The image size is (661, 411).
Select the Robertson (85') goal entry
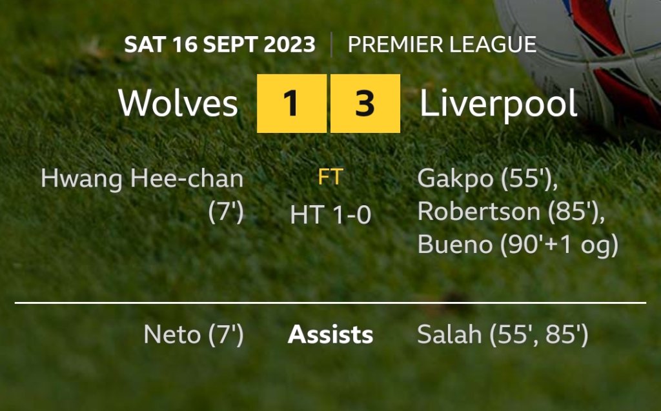(x=511, y=212)
